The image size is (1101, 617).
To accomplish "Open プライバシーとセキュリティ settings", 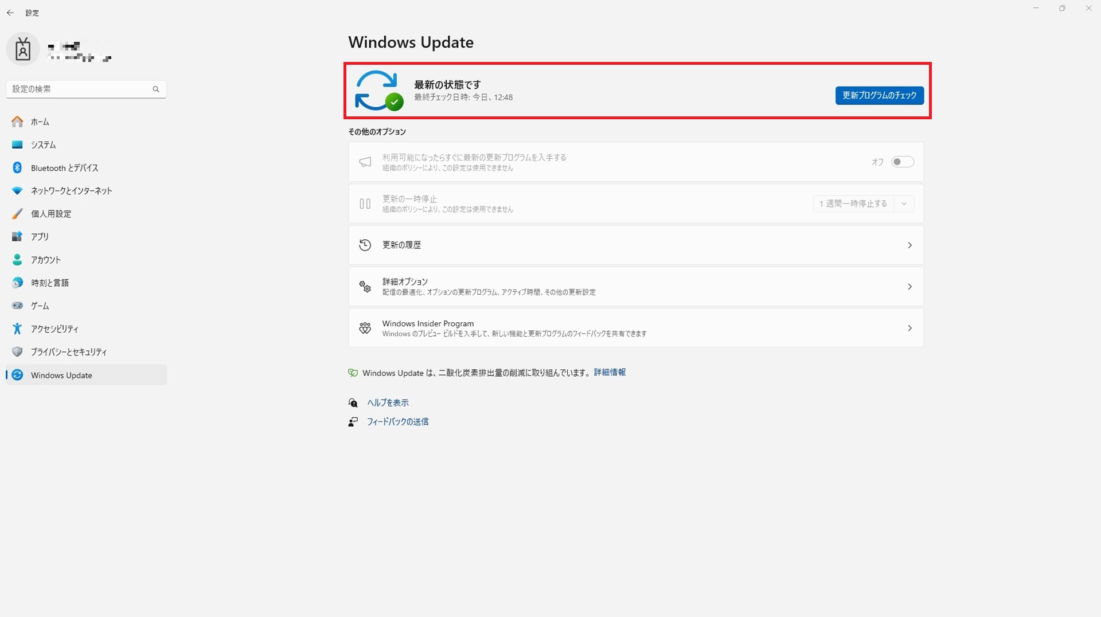I will pos(86,352).
